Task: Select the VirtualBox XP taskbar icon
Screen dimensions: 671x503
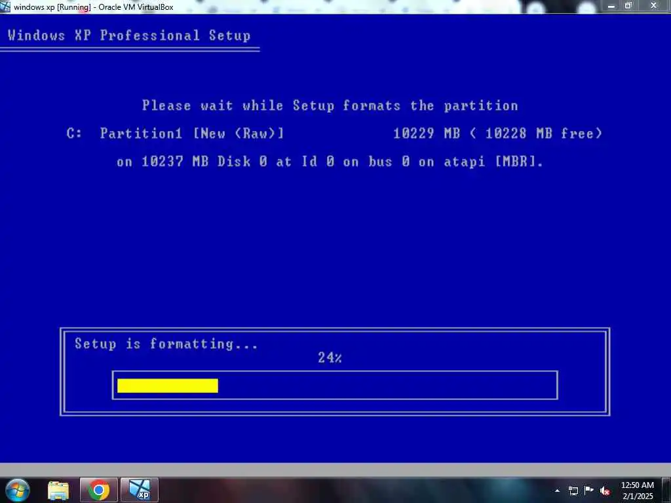Action: click(140, 491)
